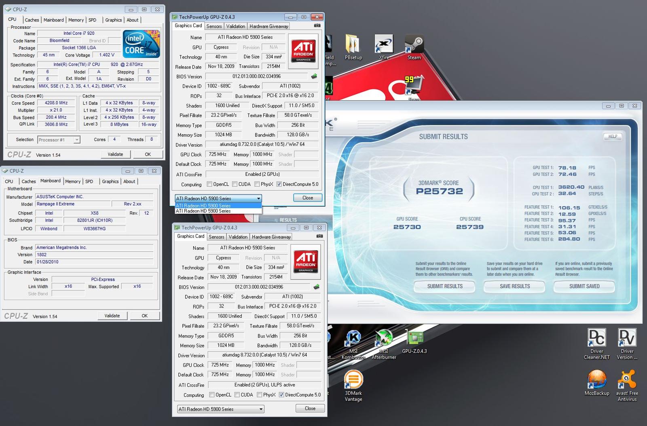Launch the MSI Kombustor shortcut

tap(353, 345)
